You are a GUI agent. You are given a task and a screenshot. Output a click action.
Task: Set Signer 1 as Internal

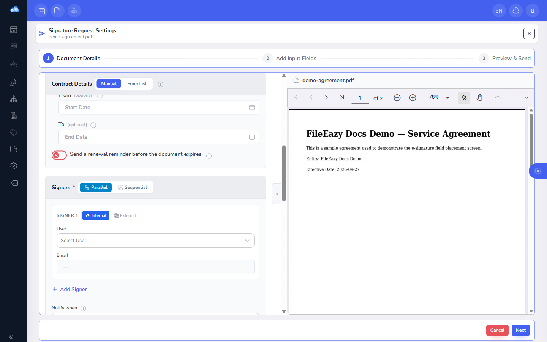[x=96, y=215]
